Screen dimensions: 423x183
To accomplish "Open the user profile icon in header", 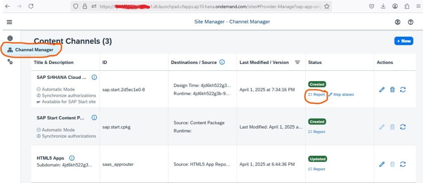I will (x=397, y=22).
